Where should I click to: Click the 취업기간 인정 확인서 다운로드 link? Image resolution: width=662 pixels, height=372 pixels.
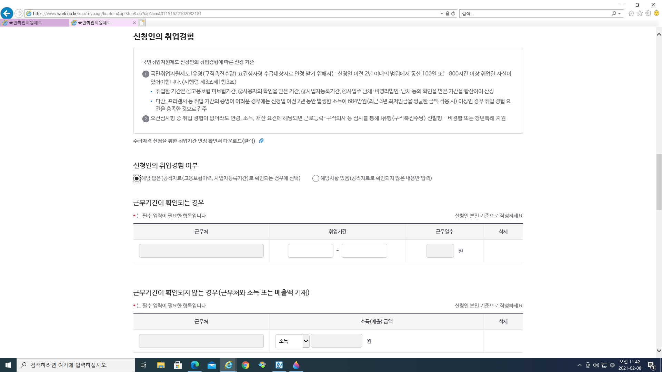tap(194, 141)
